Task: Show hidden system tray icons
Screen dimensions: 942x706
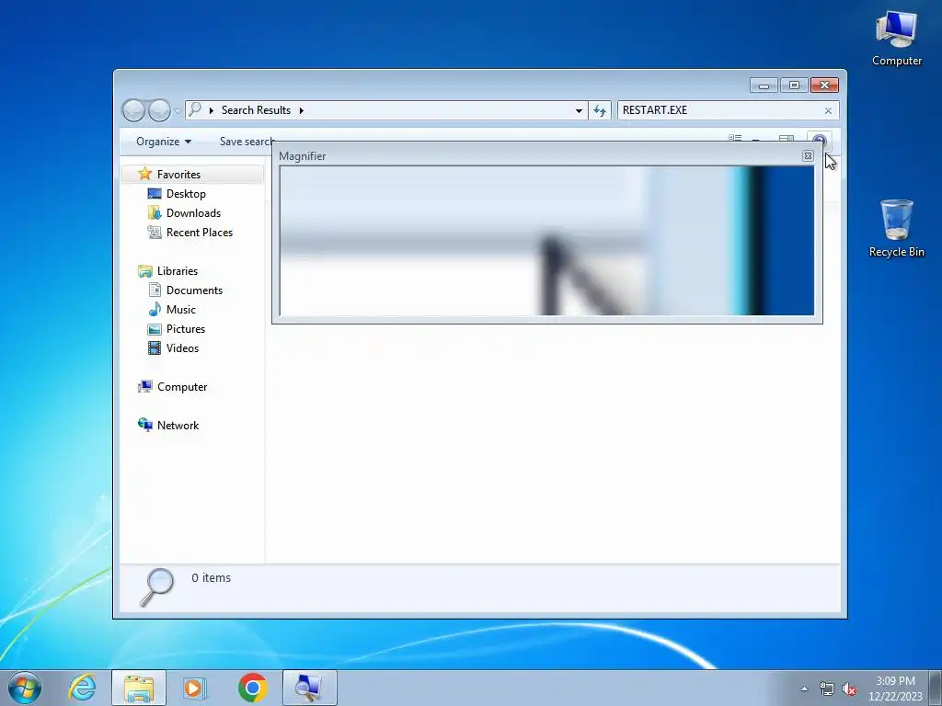Action: pos(804,689)
